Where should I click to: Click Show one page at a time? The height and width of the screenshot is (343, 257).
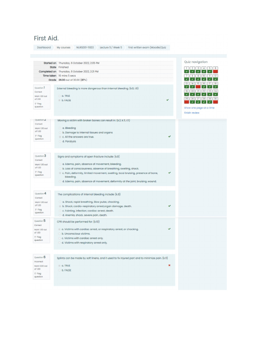tap(199, 108)
